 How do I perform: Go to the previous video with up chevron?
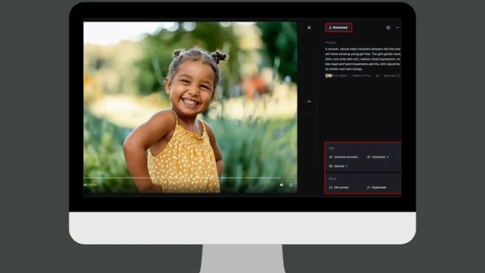pos(309,101)
